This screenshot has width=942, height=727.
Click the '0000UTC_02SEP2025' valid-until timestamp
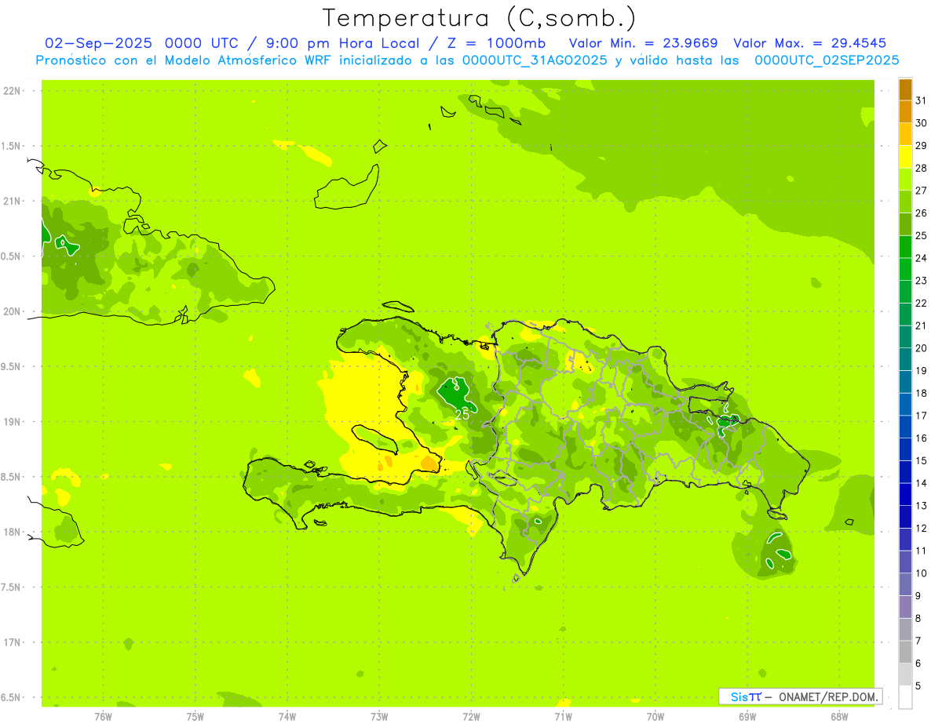pos(827,60)
